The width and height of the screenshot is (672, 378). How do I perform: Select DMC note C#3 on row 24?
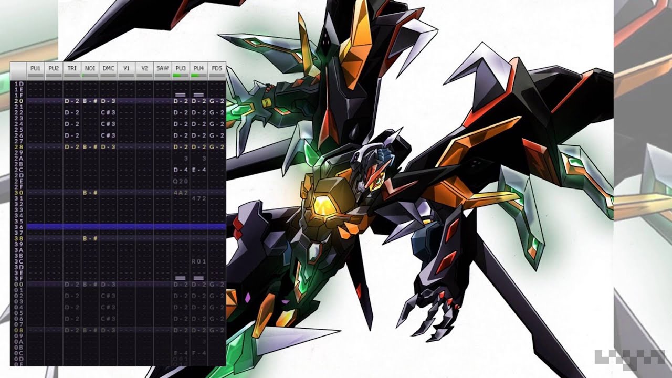tap(108, 124)
